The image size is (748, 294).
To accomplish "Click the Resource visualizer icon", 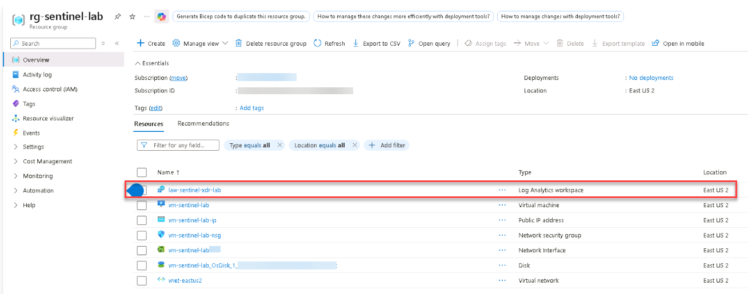I will pyautogui.click(x=16, y=118).
